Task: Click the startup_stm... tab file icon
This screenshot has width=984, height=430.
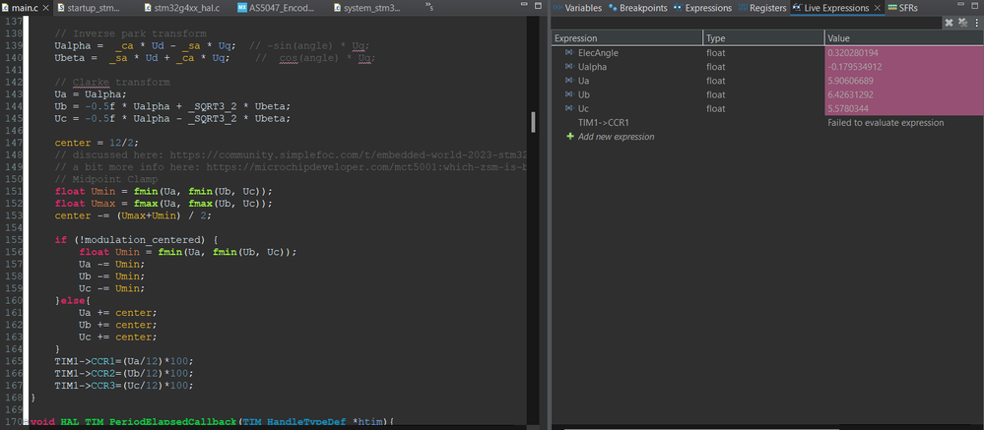Action: 61,8
